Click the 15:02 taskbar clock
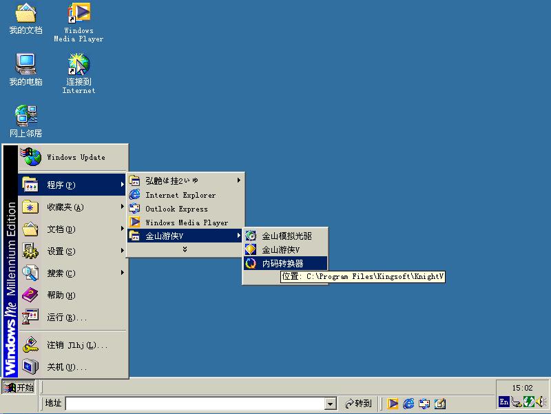551x414 pixels. pos(522,388)
